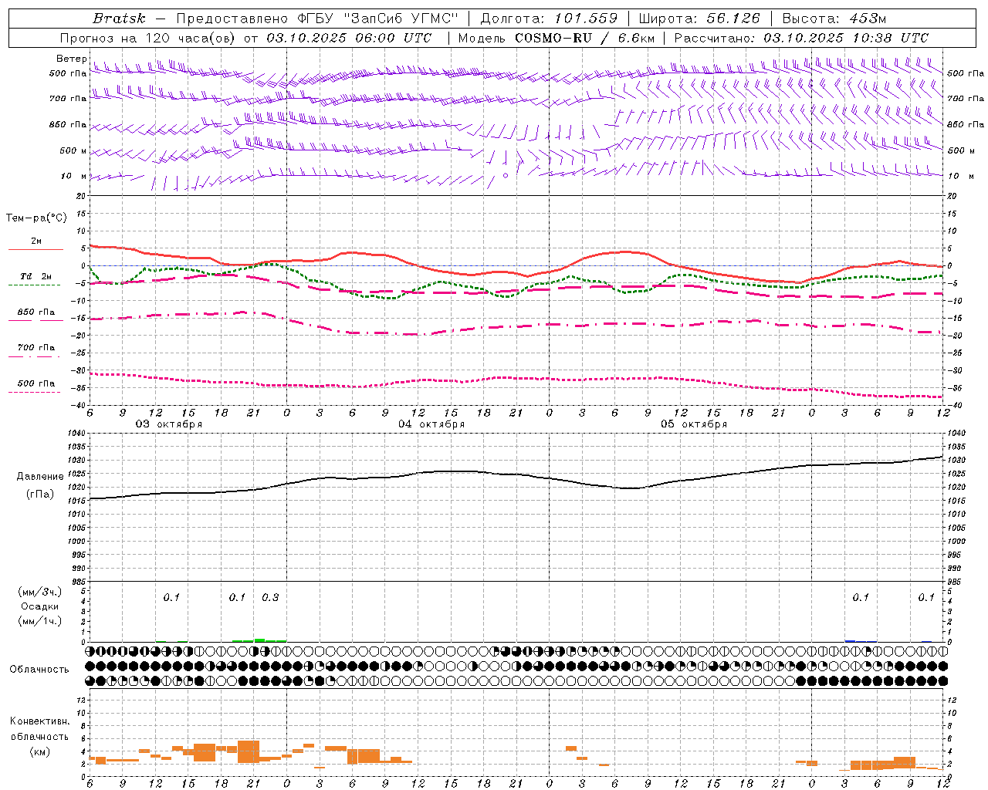This screenshot has height=790, width=988.
Task: Click the "03 октября" date label
Action: point(169,424)
